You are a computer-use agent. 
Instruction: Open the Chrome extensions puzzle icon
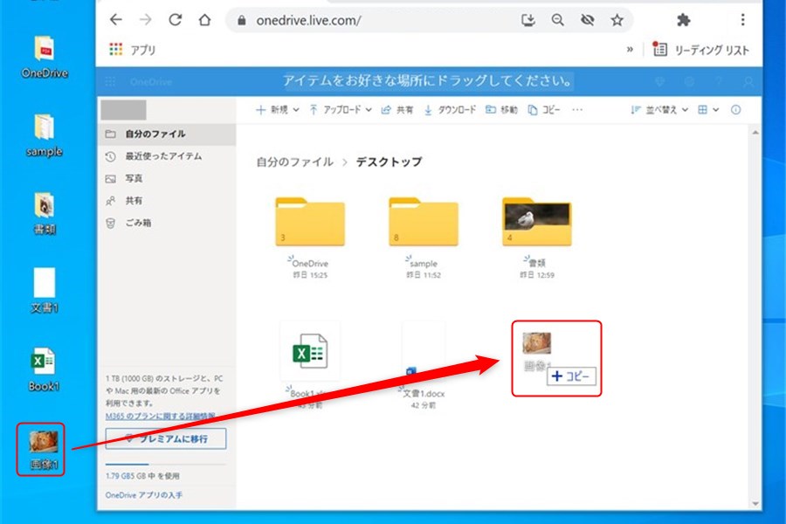pos(683,19)
